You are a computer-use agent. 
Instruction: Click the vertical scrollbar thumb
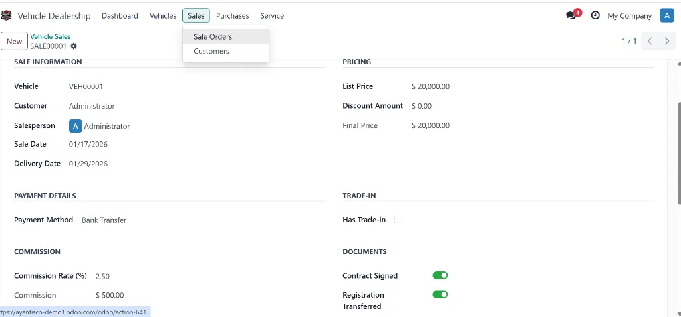(x=679, y=153)
